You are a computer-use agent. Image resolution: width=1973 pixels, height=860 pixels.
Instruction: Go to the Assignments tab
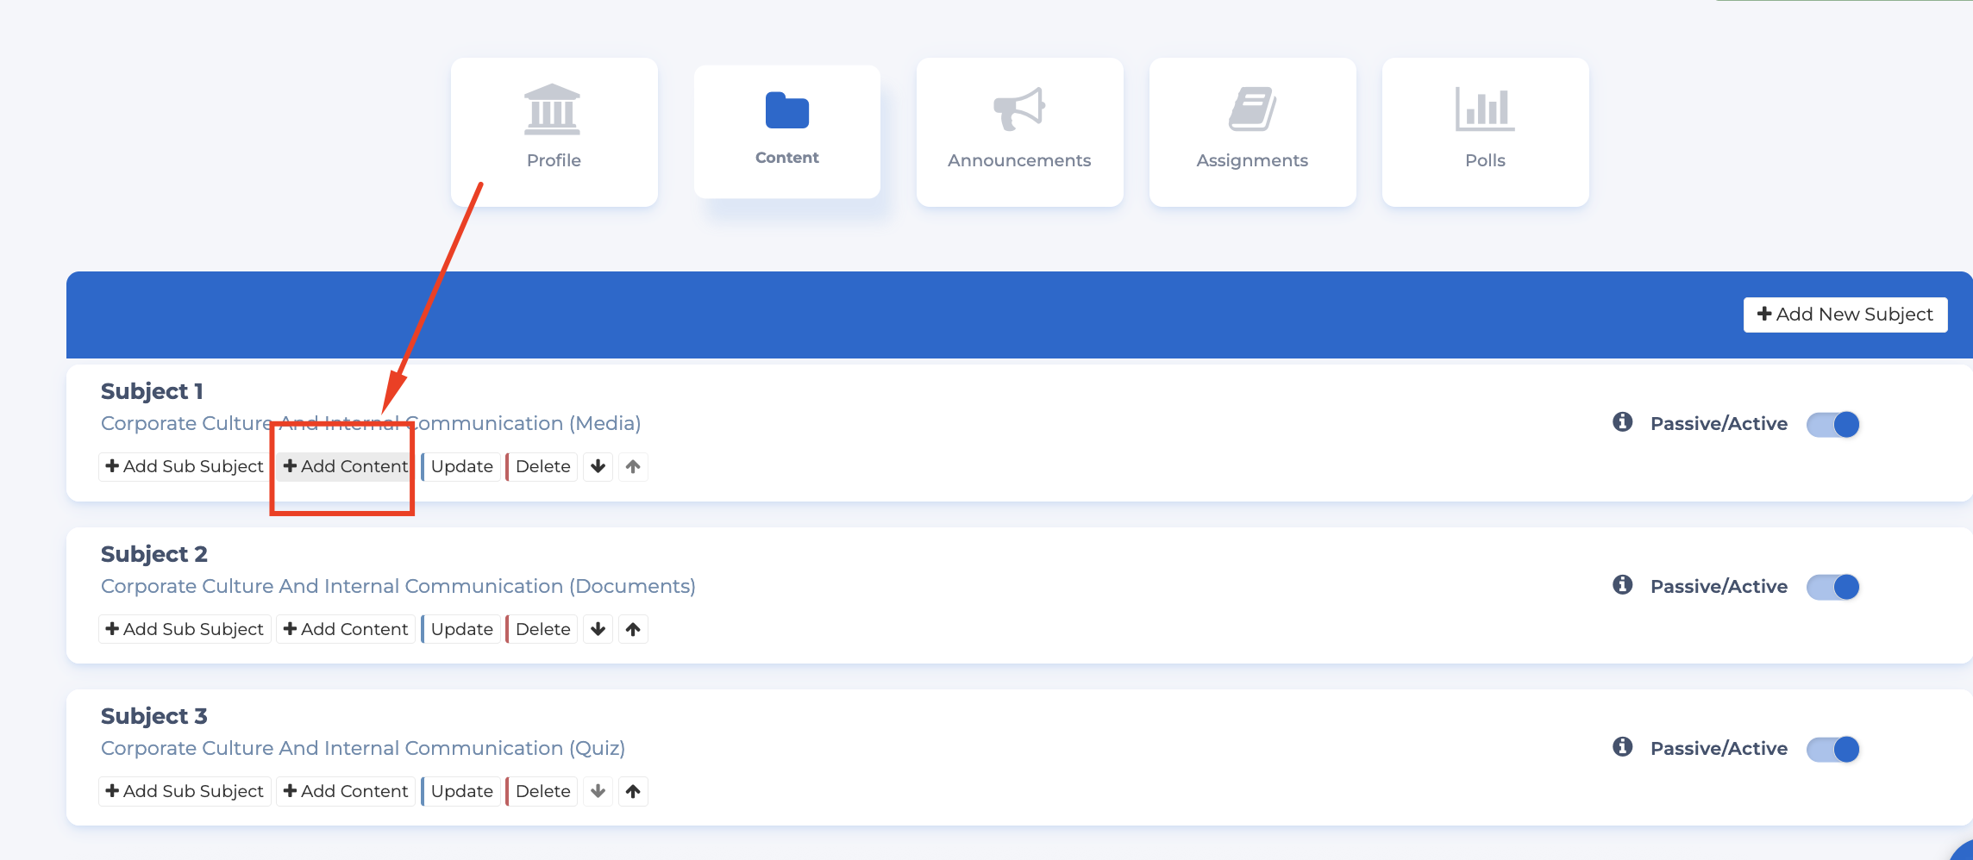tap(1251, 131)
